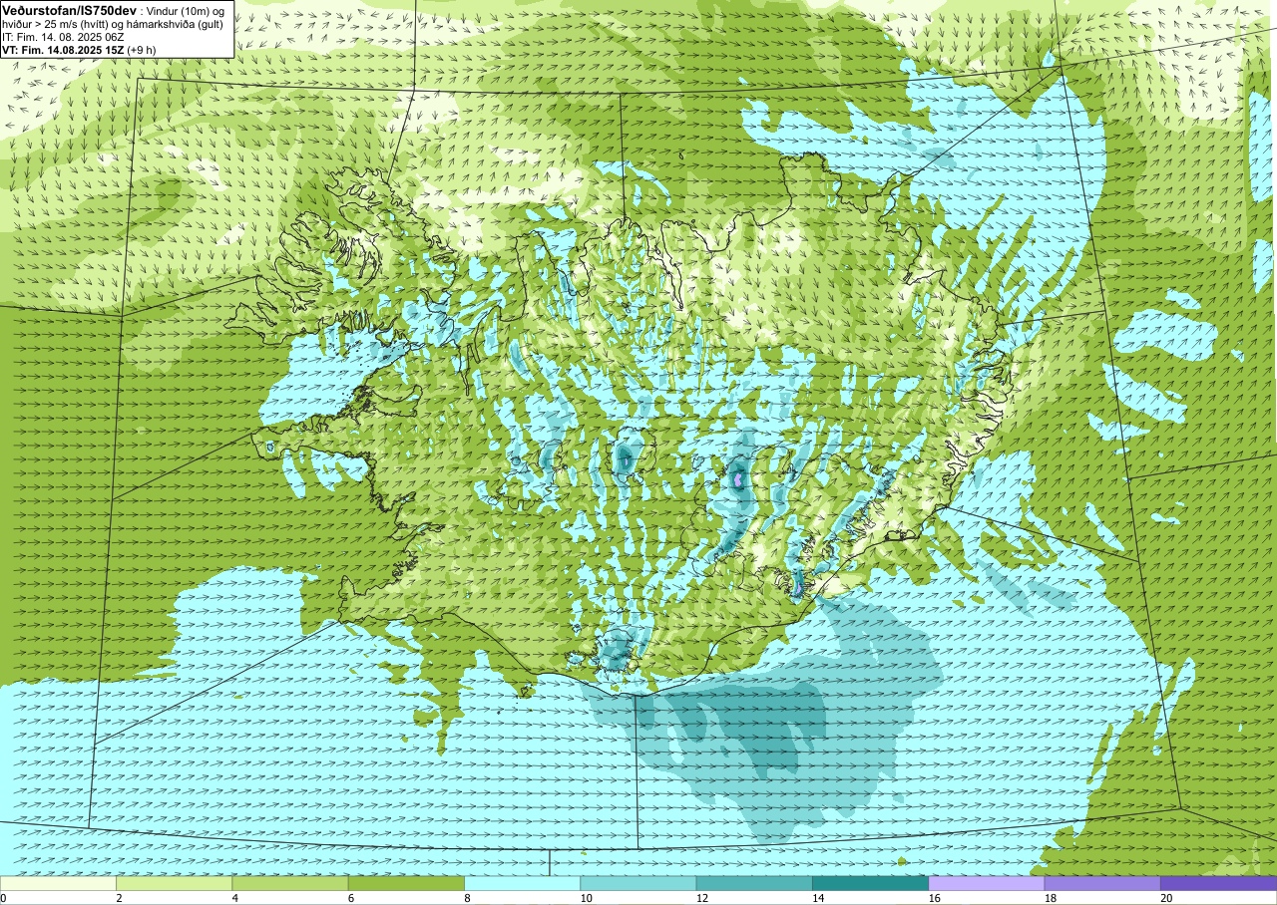1277x905 pixels.
Task: Click the light cyan 8–10 m/s legend swatch
Action: pos(522,883)
